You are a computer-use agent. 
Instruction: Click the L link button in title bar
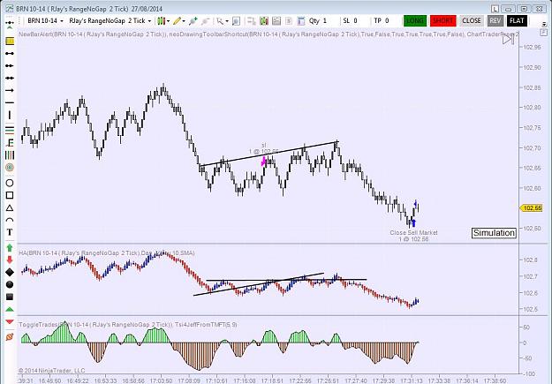[495, 9]
